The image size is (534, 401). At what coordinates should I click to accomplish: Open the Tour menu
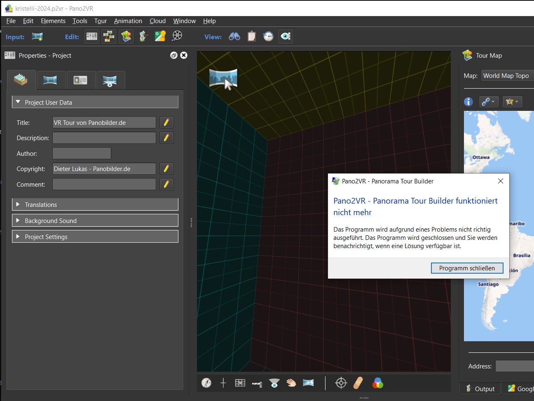coord(101,21)
